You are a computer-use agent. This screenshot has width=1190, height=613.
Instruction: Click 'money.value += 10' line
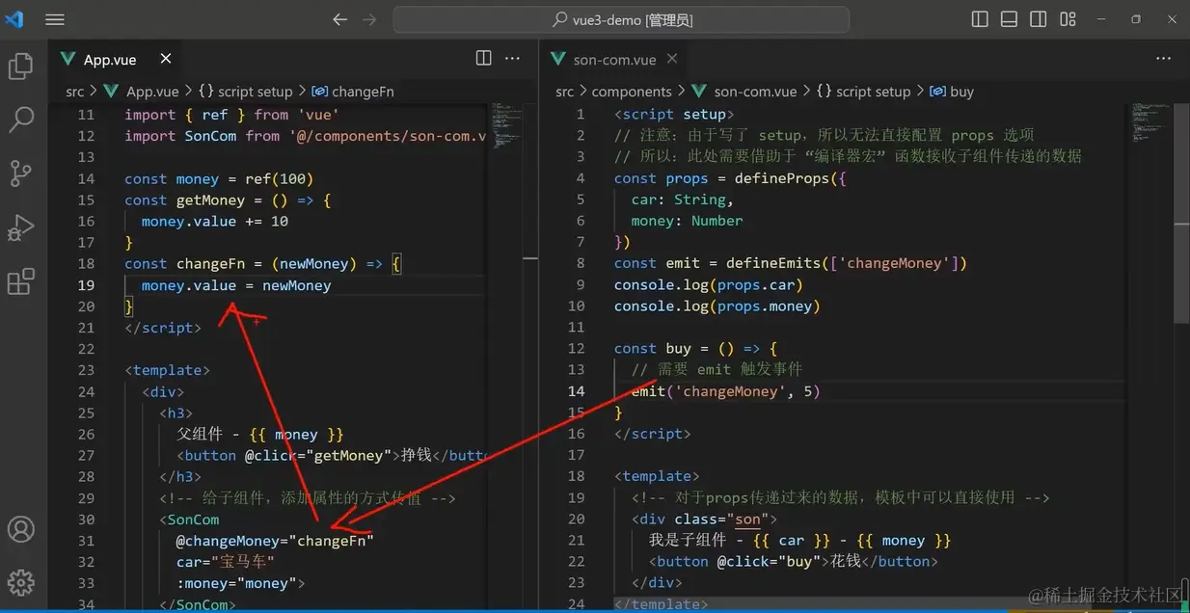(x=214, y=221)
